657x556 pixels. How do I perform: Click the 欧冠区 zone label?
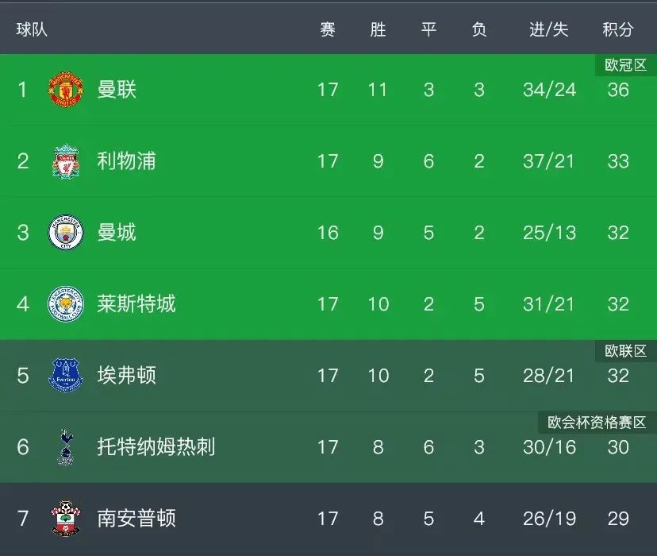coord(625,65)
